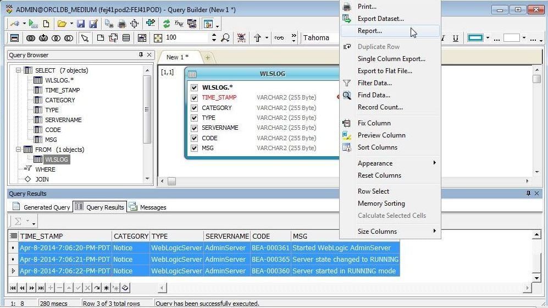Click the underline formatting icon

tap(456, 38)
